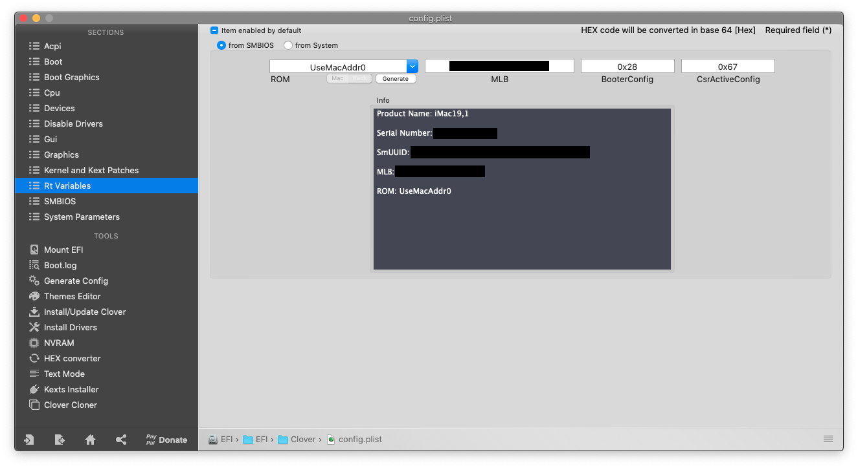Open Boot.log viewer icon

[x=34, y=265]
